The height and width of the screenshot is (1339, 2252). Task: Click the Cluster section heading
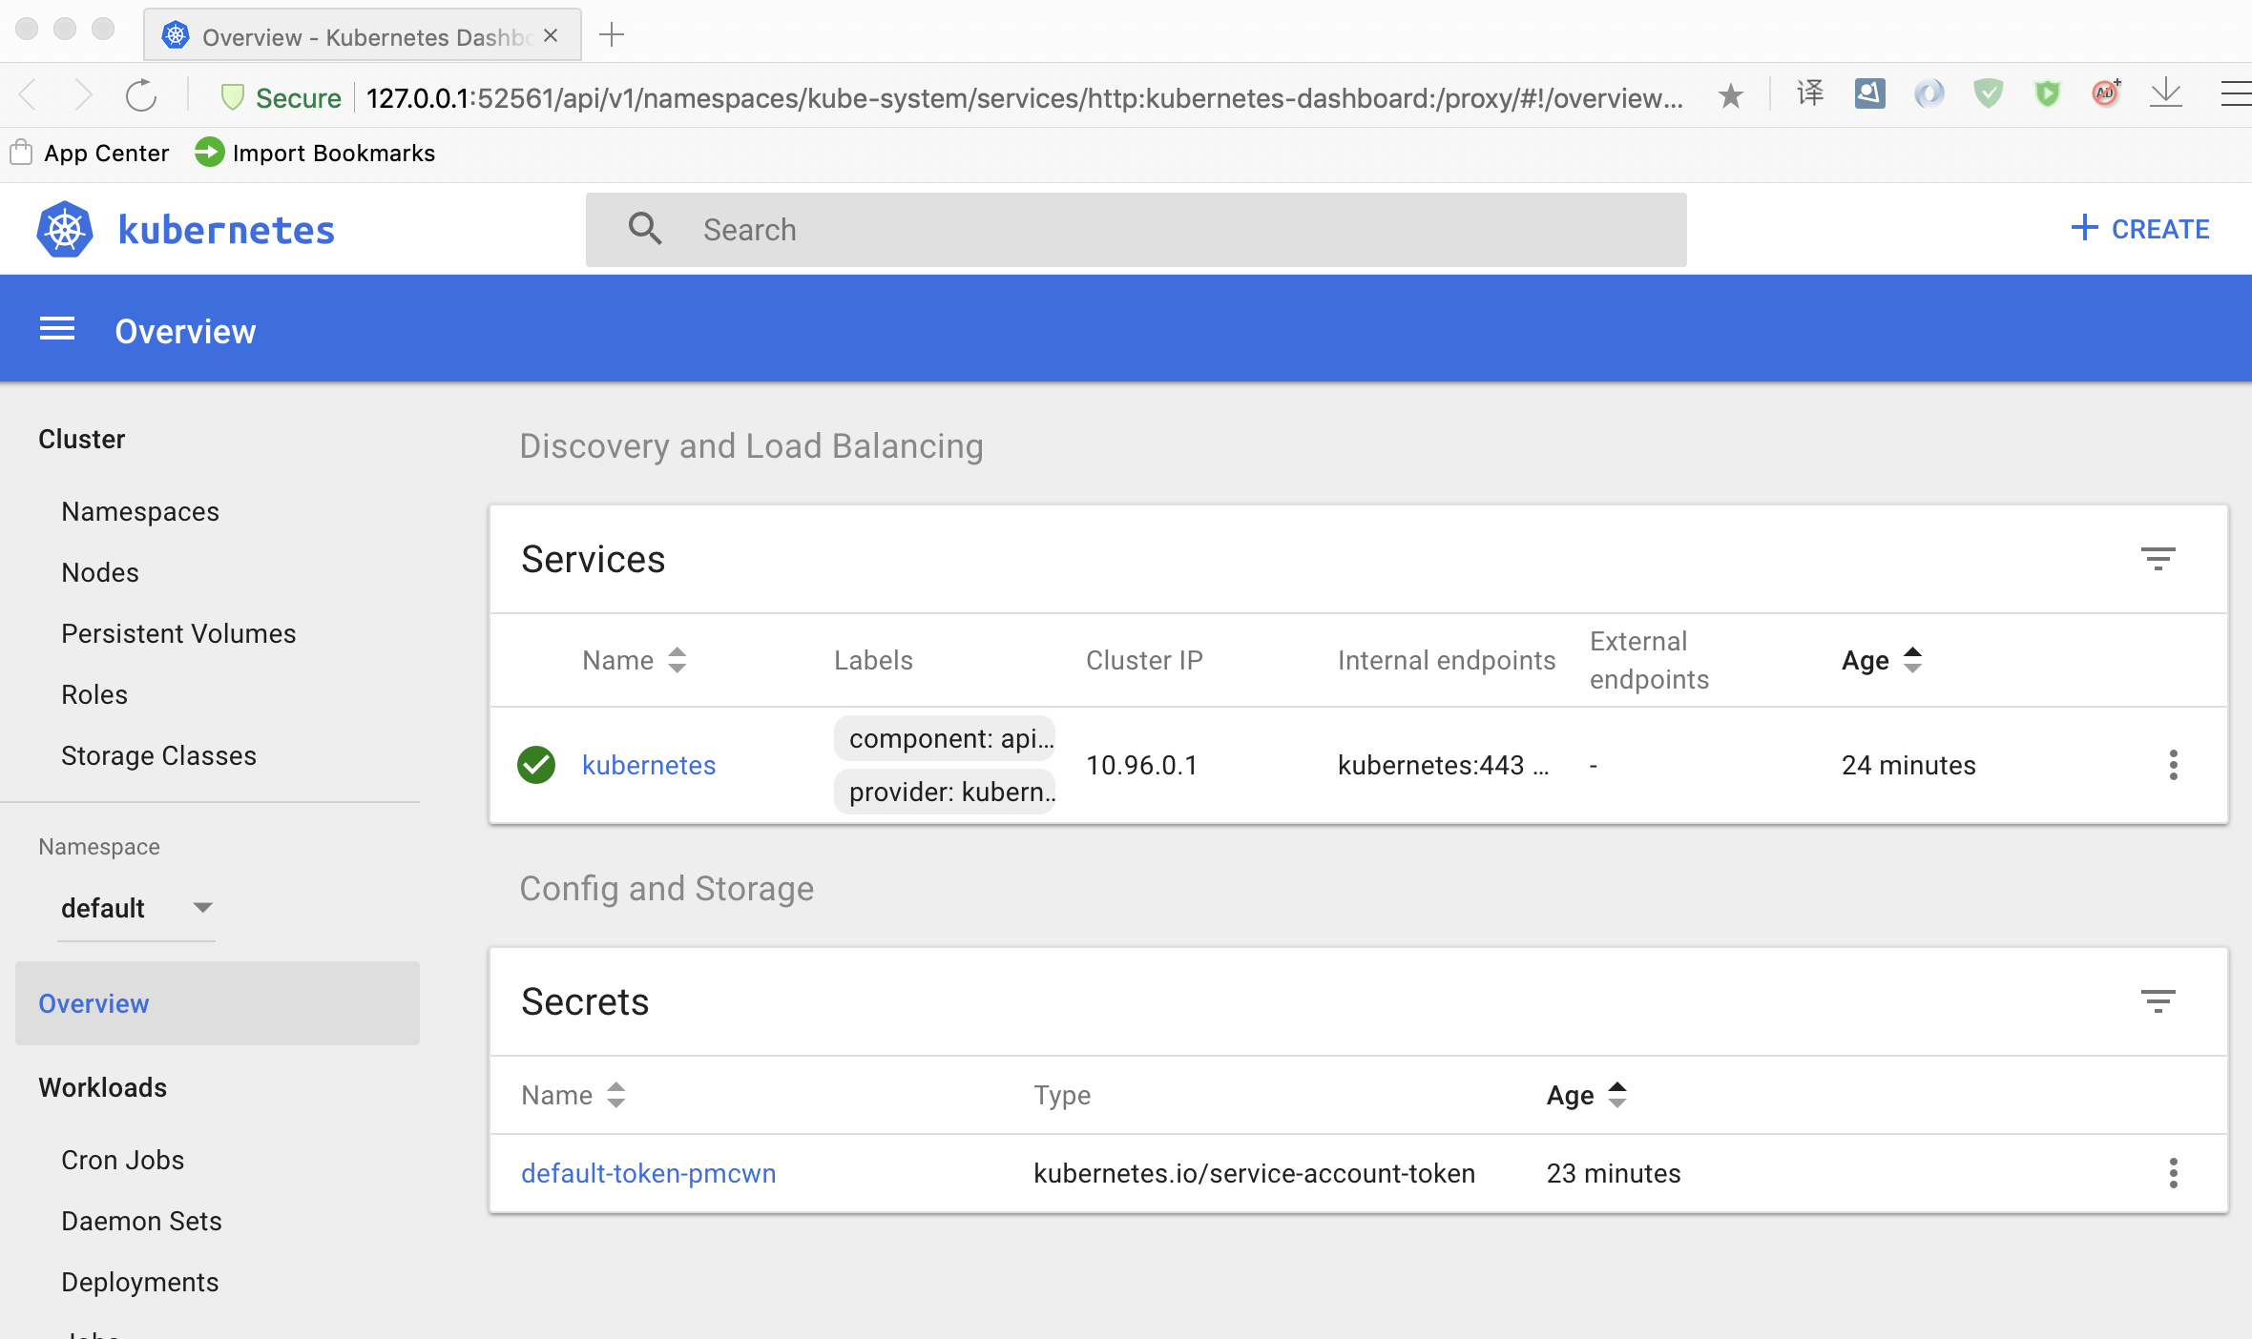(x=81, y=439)
